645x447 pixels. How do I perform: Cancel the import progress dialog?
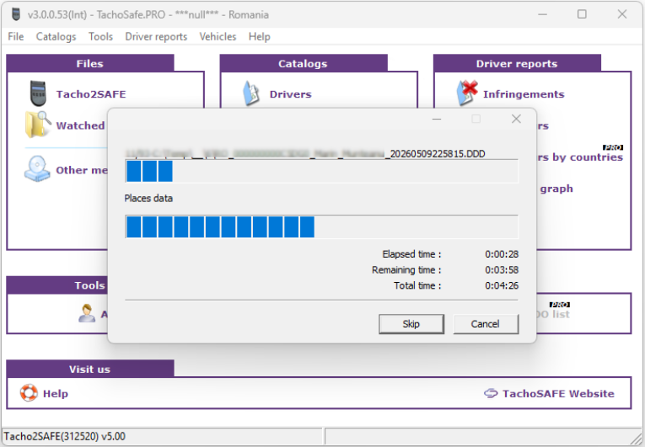click(486, 324)
